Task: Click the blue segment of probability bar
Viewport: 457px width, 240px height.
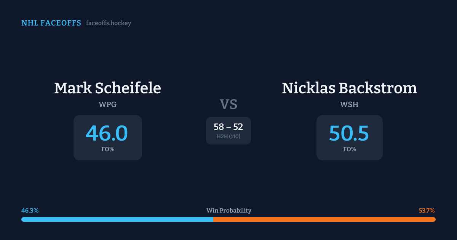Action: click(x=117, y=219)
